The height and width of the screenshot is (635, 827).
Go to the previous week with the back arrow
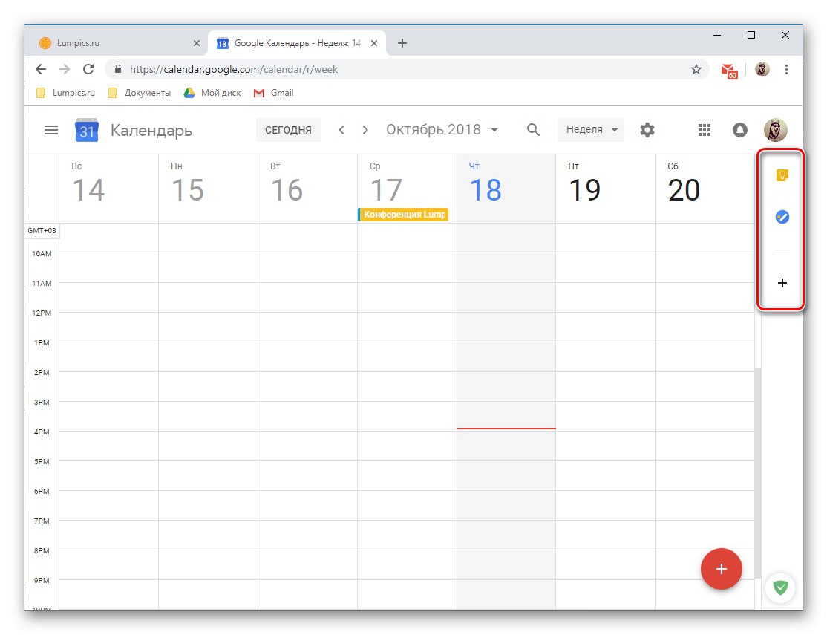[x=341, y=129]
